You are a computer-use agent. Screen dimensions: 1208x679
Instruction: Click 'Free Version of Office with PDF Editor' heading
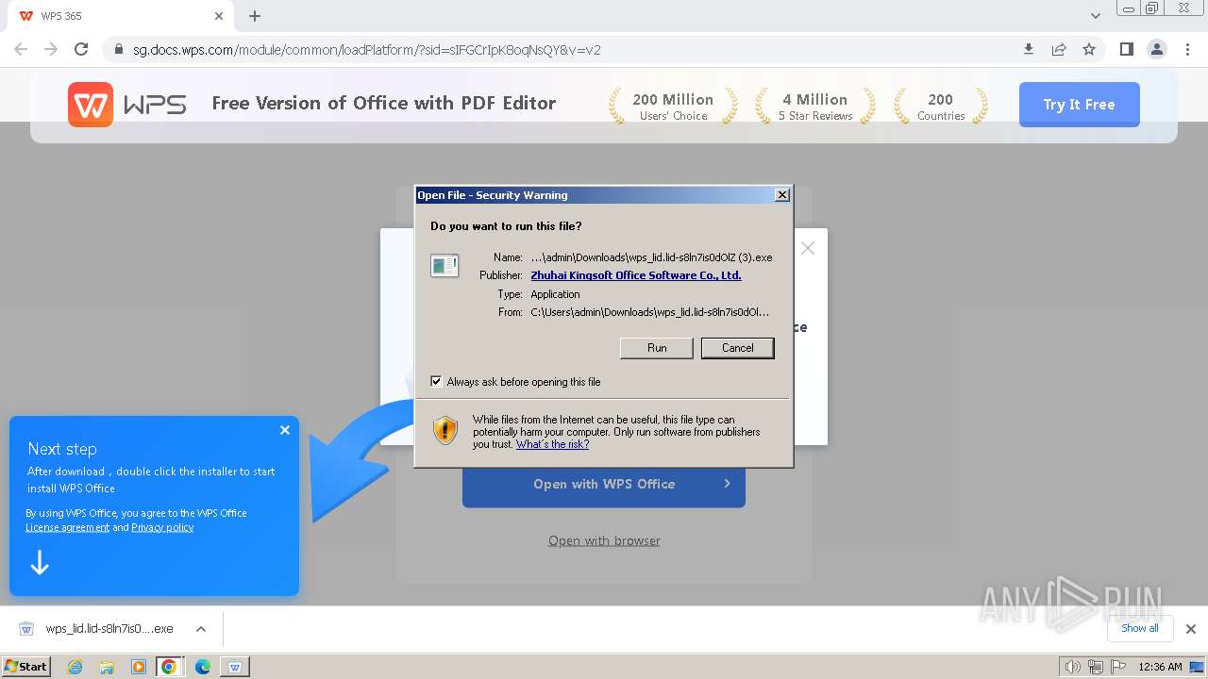click(x=384, y=103)
